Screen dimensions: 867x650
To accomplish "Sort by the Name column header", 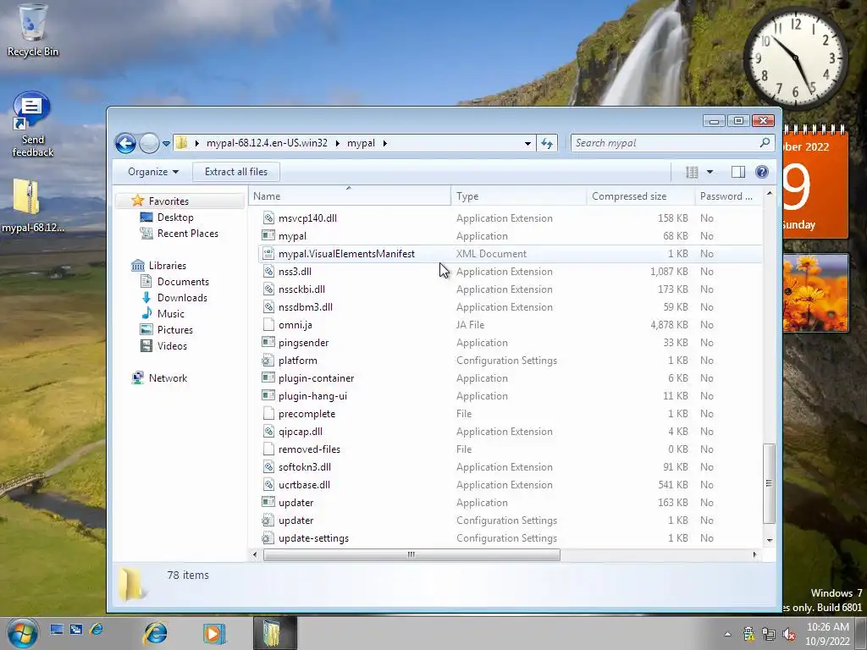I will tap(350, 196).
